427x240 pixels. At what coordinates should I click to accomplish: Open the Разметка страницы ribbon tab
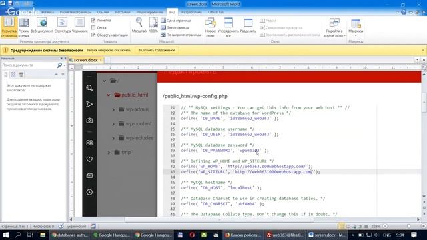75,12
